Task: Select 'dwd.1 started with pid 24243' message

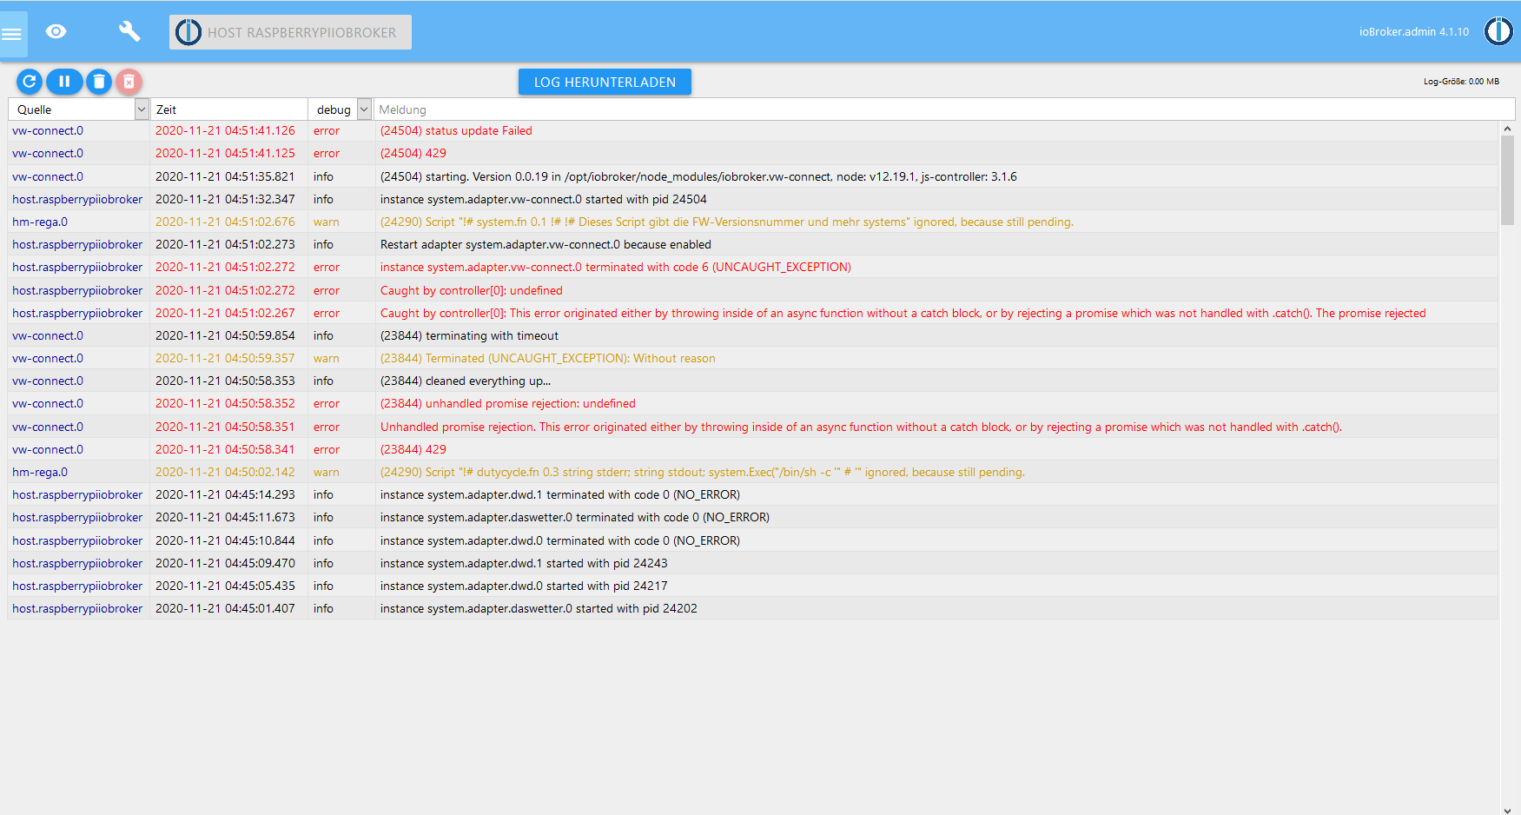Action: click(524, 563)
